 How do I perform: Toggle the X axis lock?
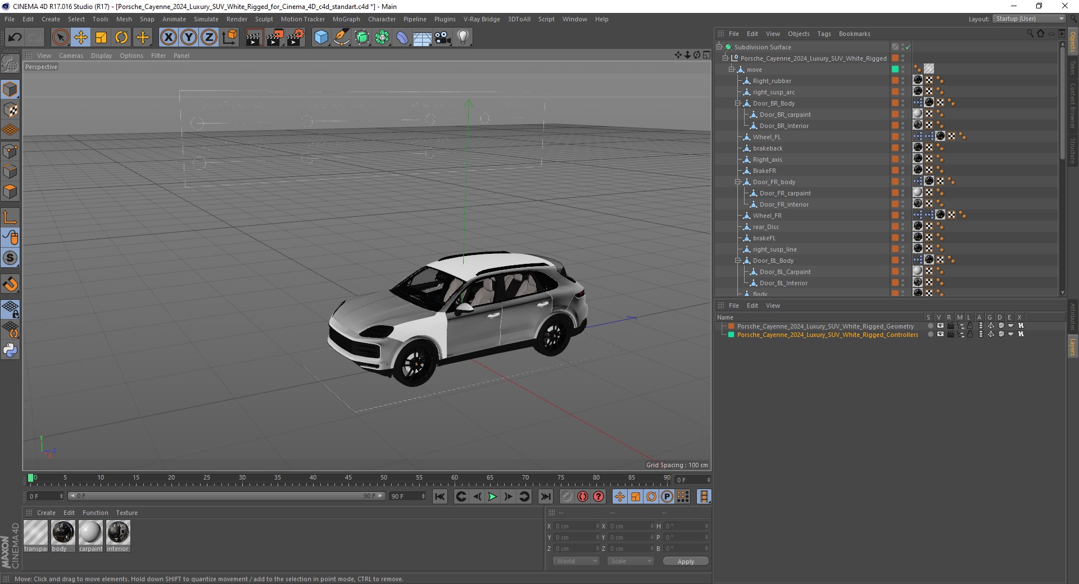pyautogui.click(x=168, y=38)
